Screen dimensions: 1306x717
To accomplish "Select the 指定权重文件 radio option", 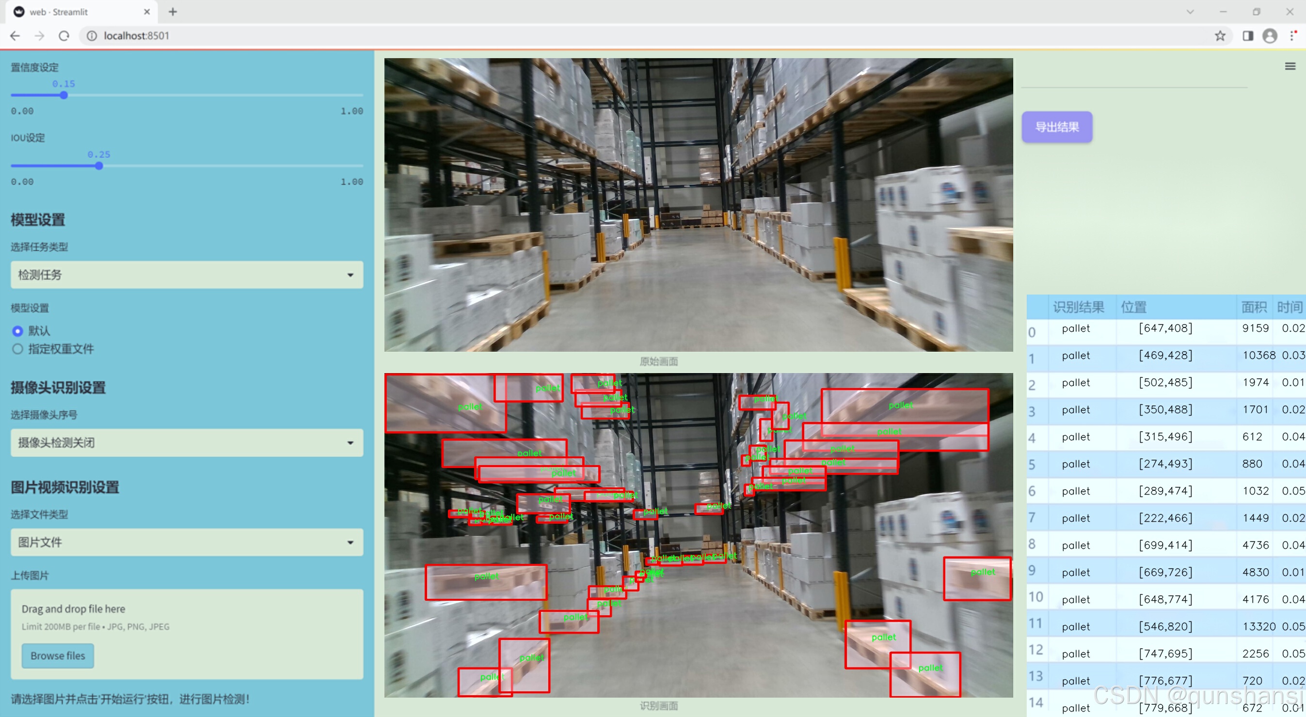I will (18, 349).
